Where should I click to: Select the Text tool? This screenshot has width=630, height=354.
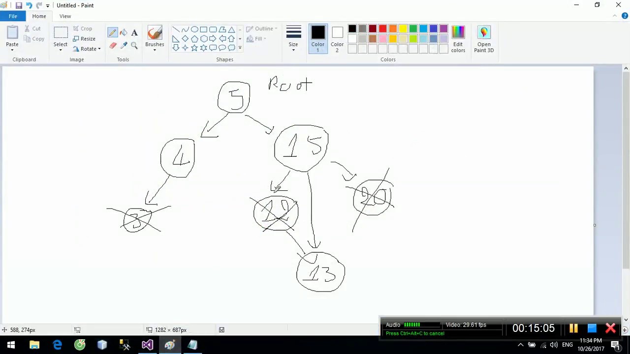(134, 32)
